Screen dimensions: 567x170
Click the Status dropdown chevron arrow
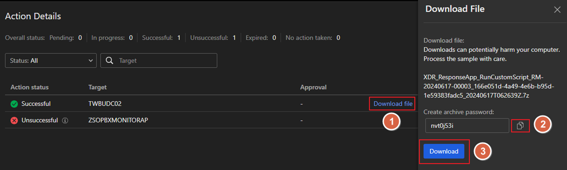coord(90,60)
